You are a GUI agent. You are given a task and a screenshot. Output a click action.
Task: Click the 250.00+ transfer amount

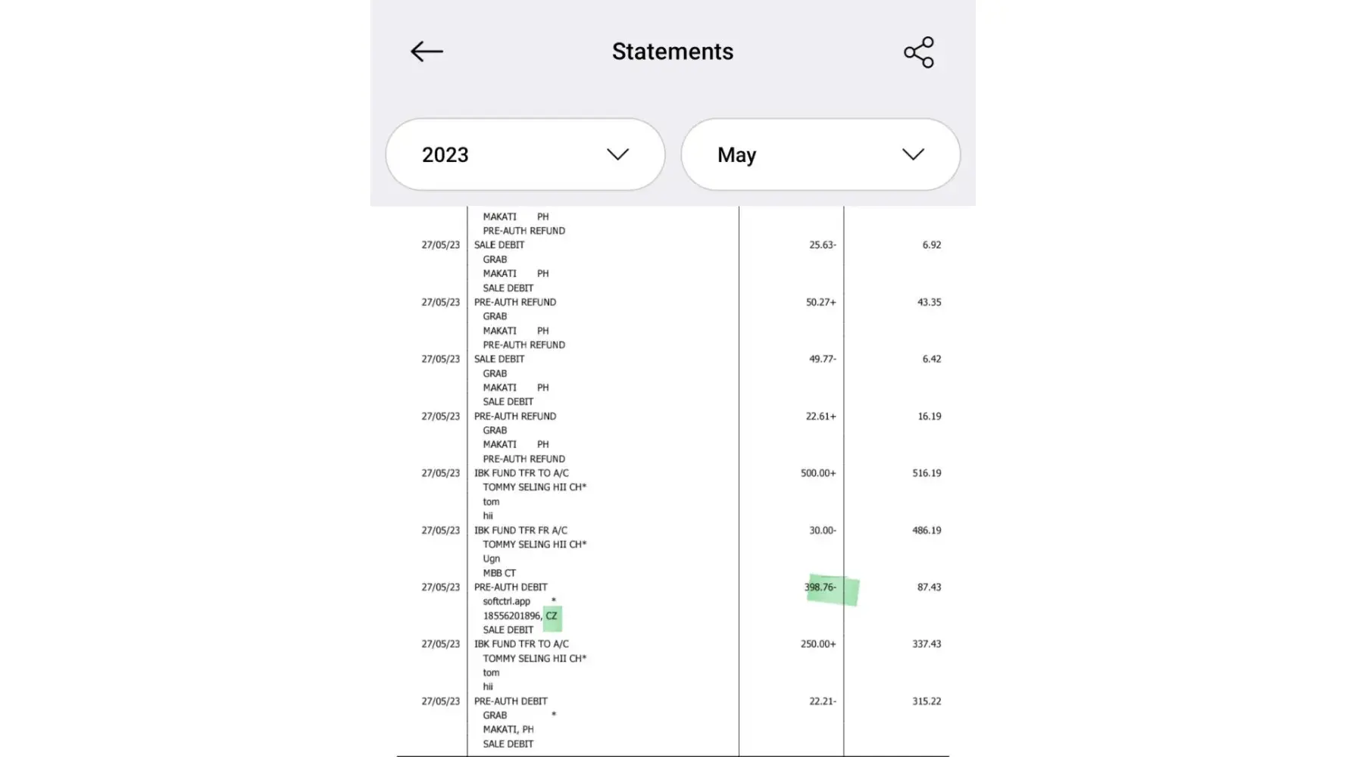pos(818,644)
